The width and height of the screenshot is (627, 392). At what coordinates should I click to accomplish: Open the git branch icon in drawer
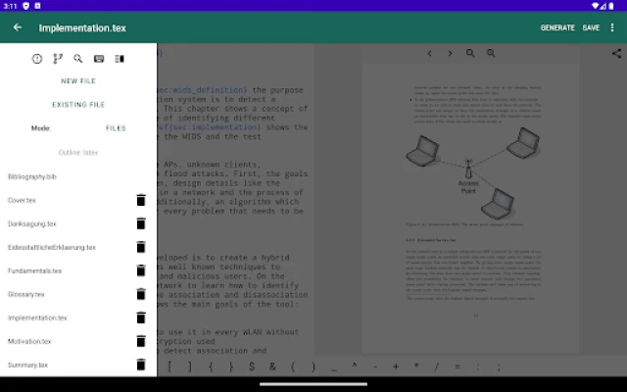click(x=58, y=59)
